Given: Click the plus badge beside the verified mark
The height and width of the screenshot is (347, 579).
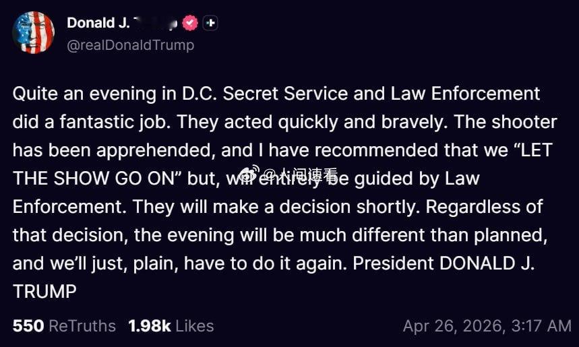Looking at the screenshot, I should coord(210,23).
